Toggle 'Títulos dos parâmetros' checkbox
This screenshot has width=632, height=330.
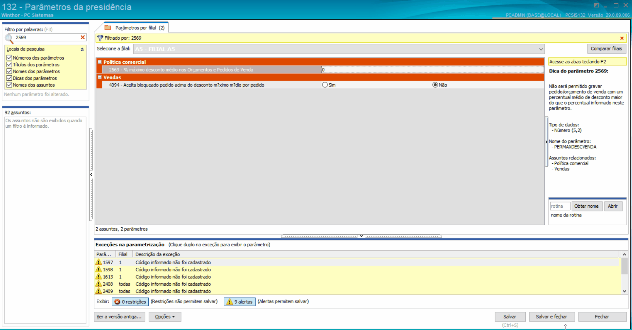[10, 65]
